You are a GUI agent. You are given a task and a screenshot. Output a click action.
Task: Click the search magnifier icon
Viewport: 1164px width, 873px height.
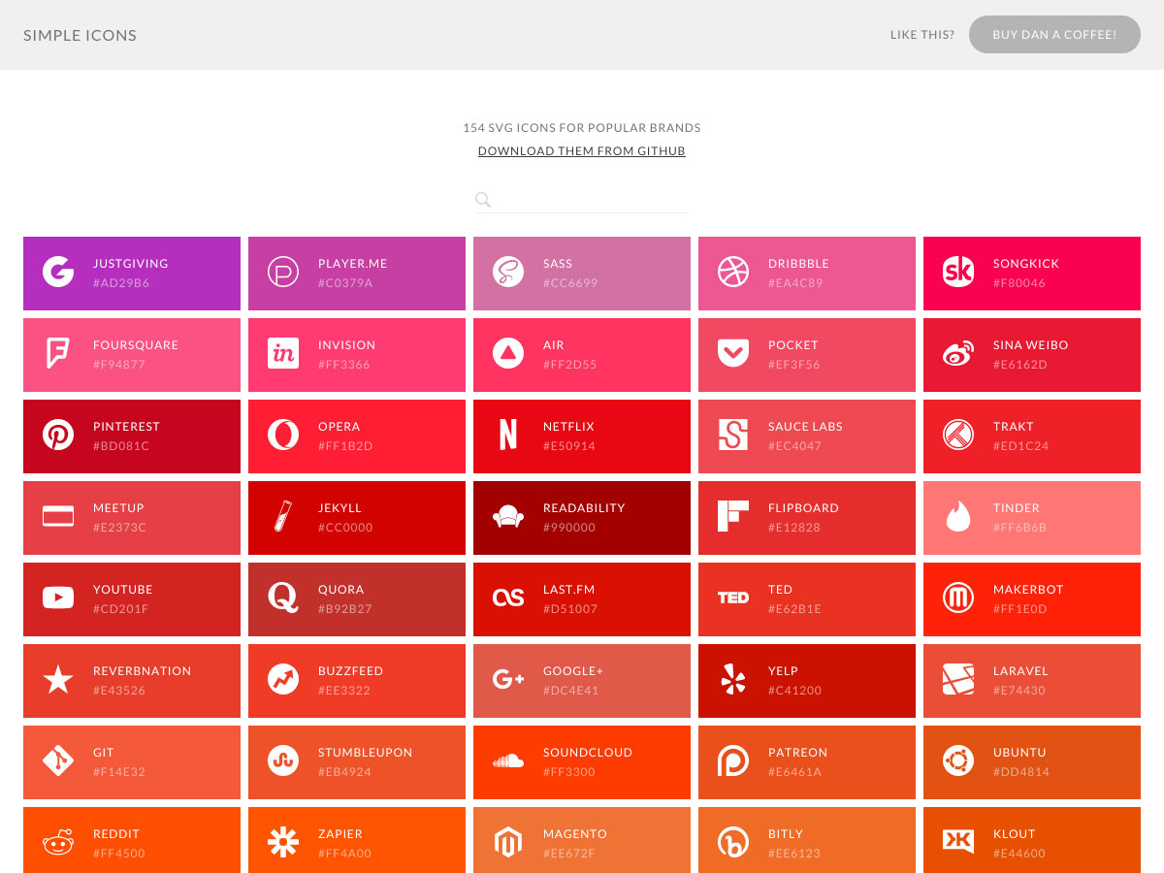483,200
